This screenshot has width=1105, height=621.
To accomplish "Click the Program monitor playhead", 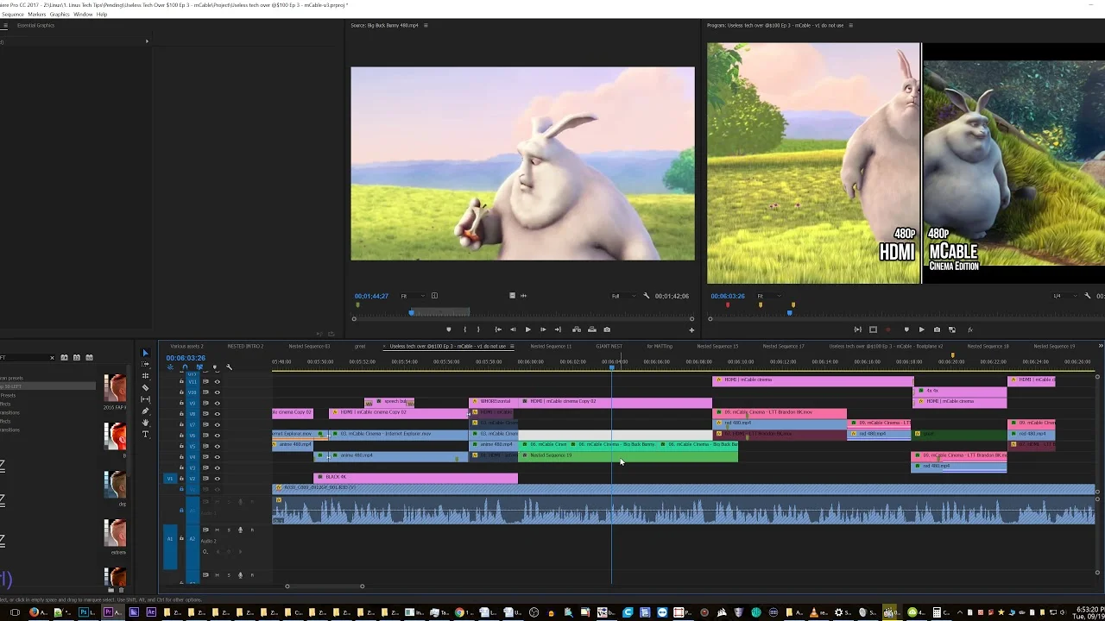I will (x=790, y=313).
